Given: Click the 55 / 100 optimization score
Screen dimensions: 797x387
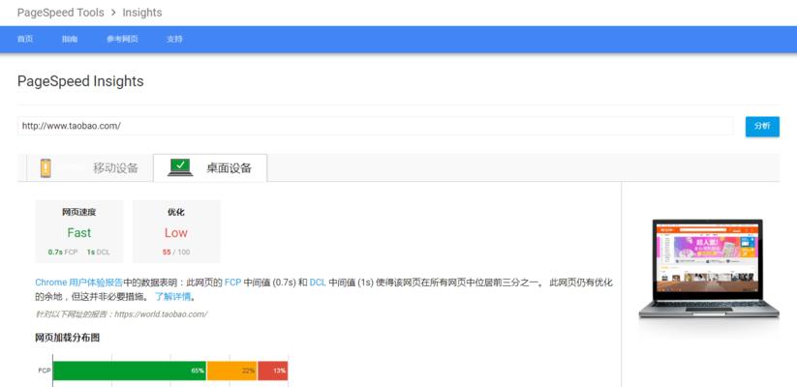Looking at the screenshot, I should (x=176, y=252).
